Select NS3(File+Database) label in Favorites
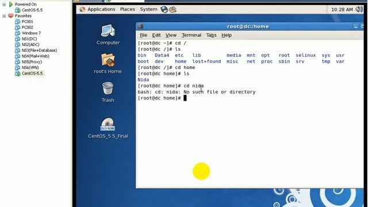This screenshot has width=368, height=207. tap(40, 51)
